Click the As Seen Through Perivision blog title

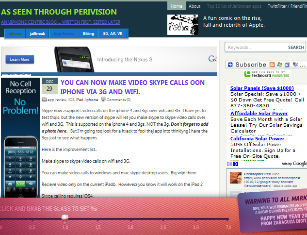59,12
